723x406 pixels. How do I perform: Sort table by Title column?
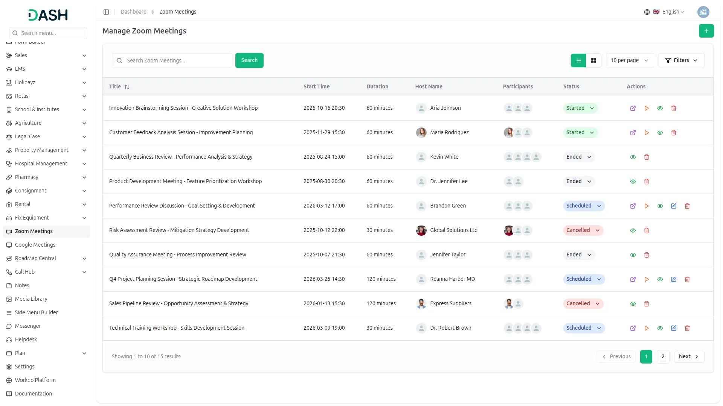tap(127, 87)
